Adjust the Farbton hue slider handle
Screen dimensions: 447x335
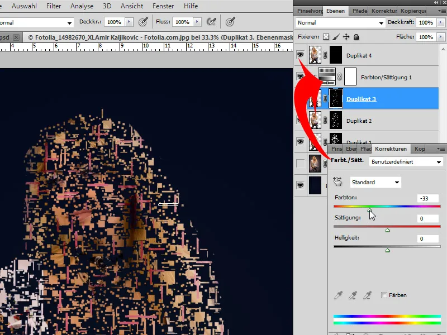point(369,210)
